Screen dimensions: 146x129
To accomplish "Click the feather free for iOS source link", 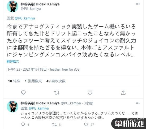I will click(65, 70).
